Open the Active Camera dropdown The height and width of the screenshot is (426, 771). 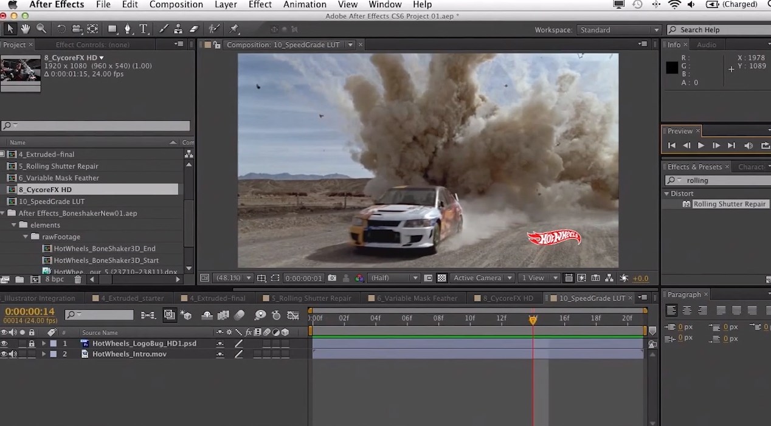[482, 278]
